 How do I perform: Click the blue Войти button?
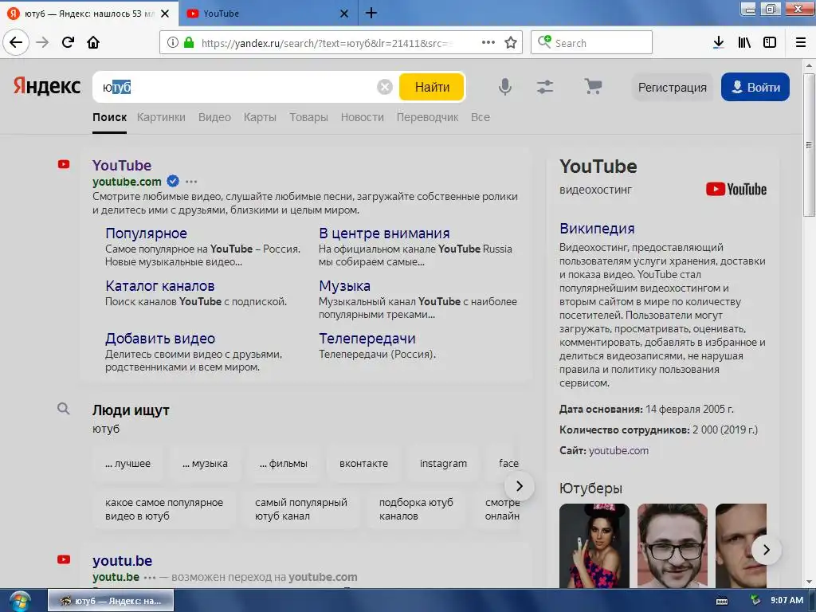755,87
